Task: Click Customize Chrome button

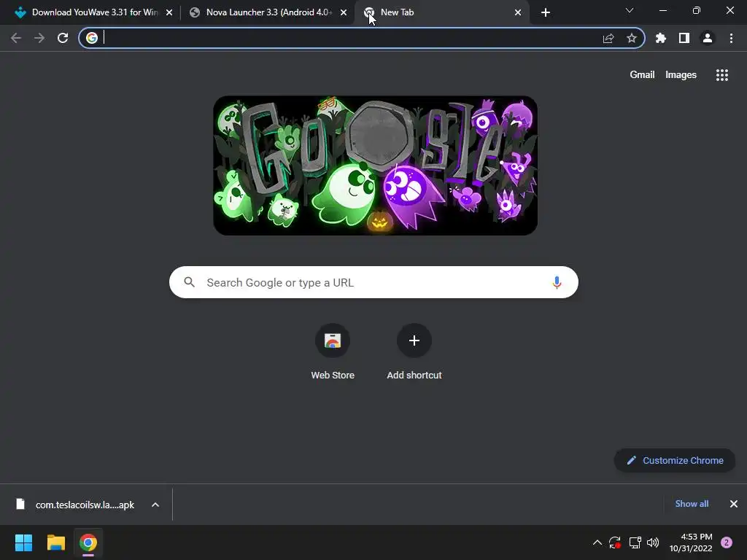Action: 675,461
